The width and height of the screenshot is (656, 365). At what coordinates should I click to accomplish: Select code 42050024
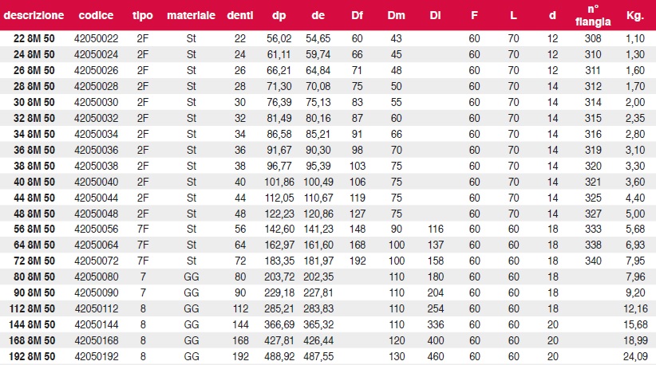click(x=97, y=55)
